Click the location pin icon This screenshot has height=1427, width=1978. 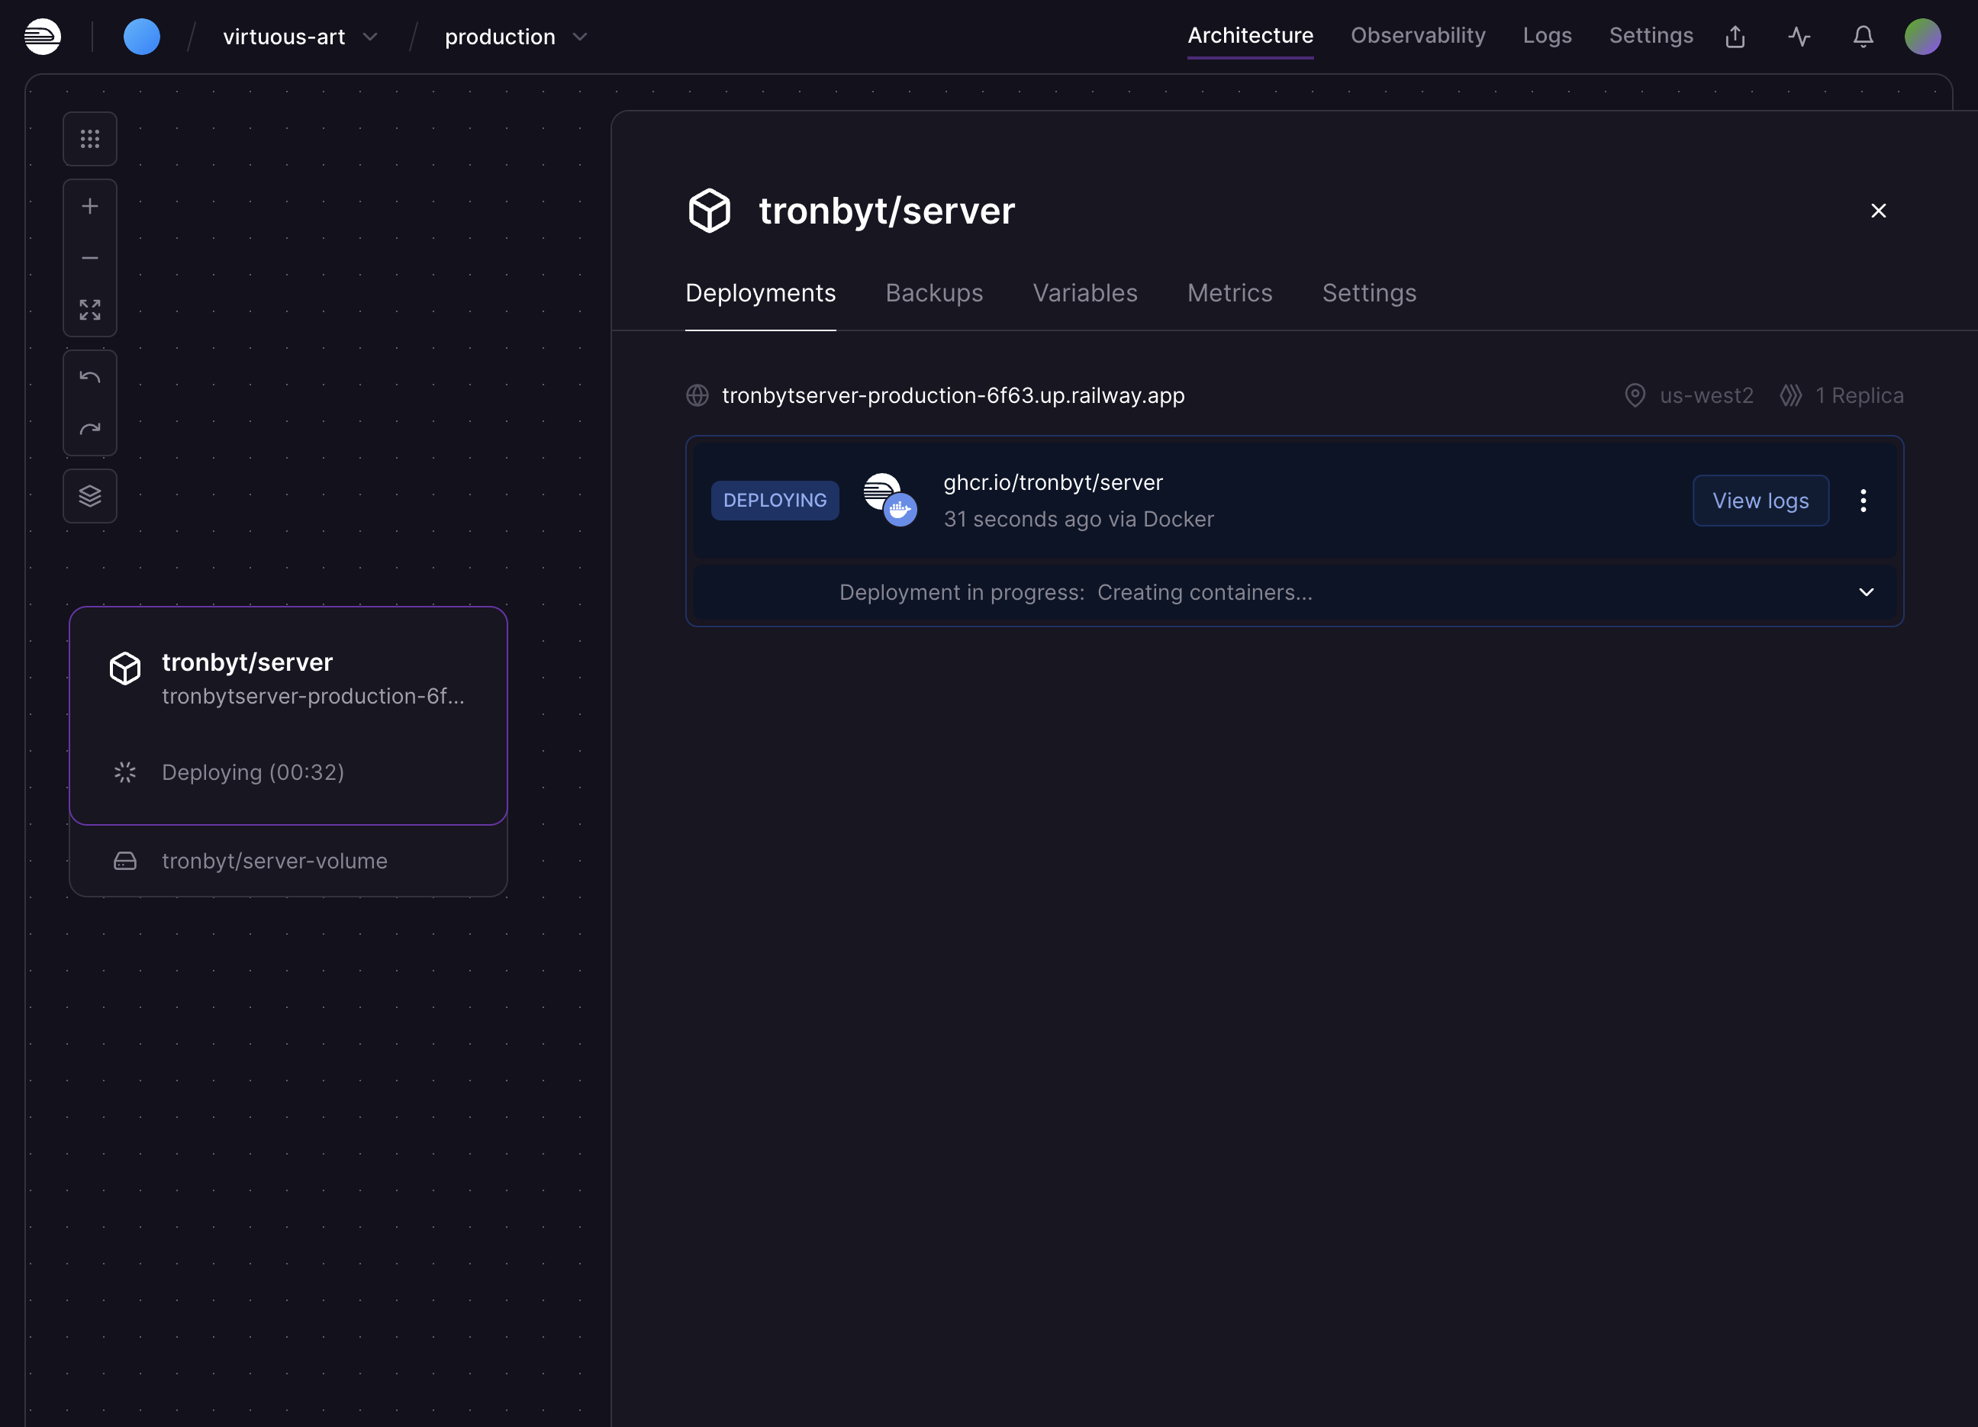click(x=1635, y=395)
